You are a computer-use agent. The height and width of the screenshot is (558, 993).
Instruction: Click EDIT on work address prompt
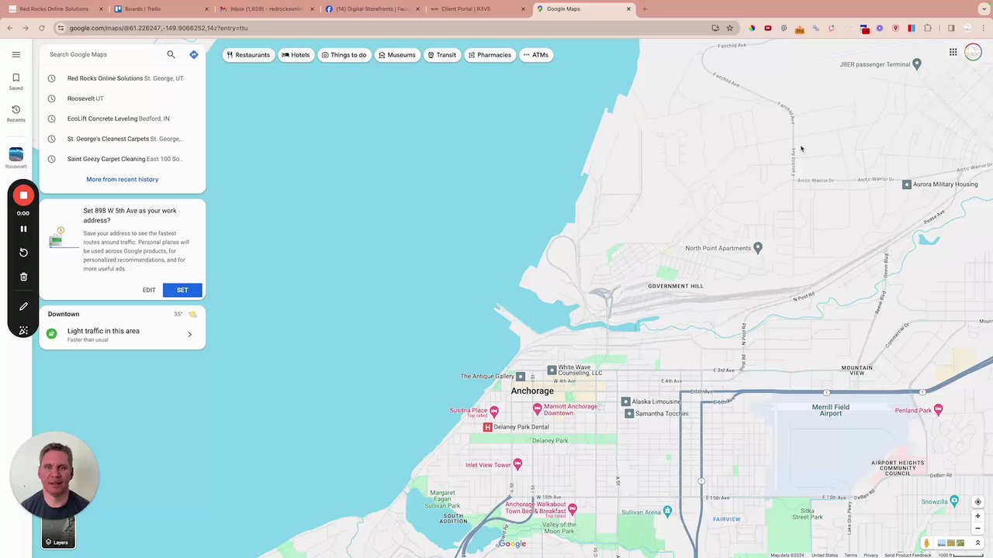pos(149,290)
